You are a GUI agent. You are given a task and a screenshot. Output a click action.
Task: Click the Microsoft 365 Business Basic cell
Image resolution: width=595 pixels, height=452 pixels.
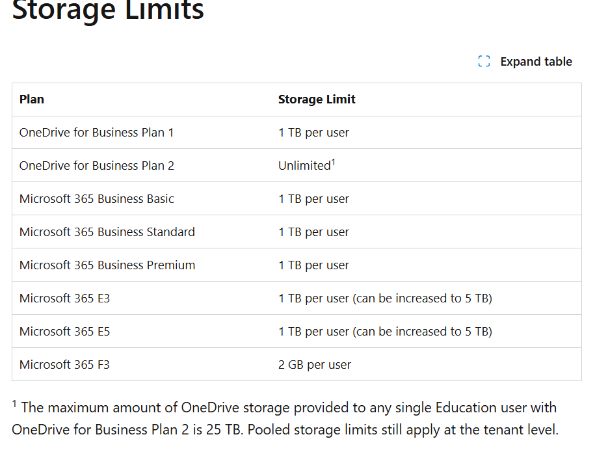tap(95, 198)
